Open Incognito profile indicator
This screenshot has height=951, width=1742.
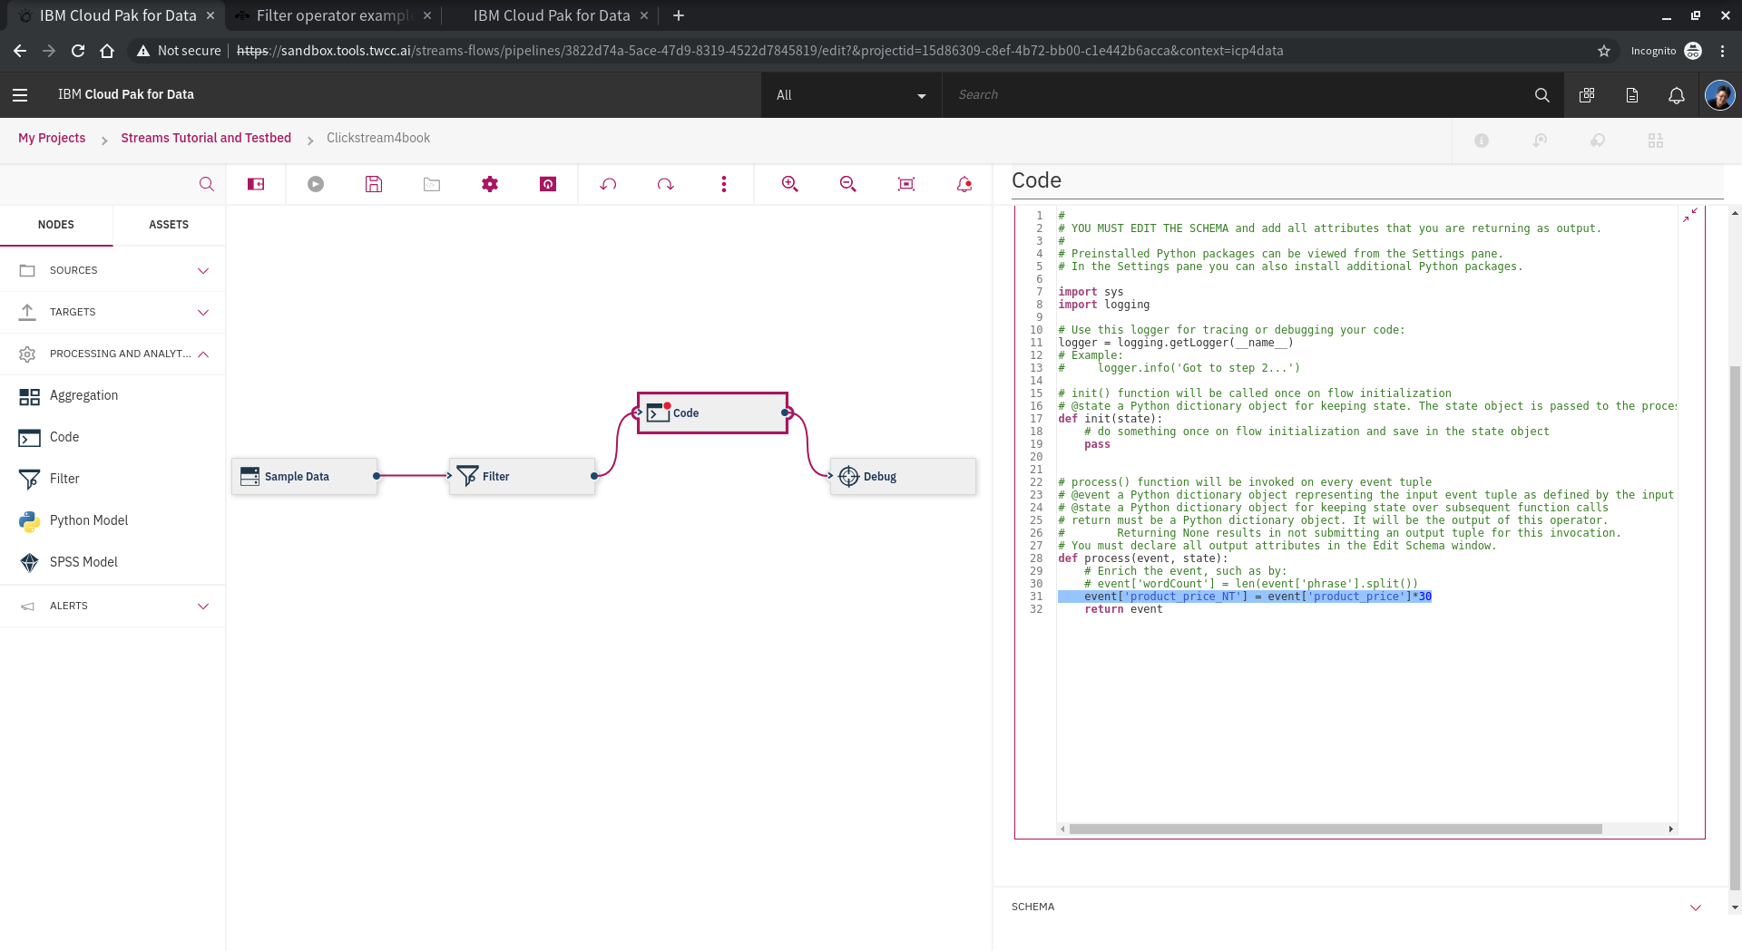1667,51
